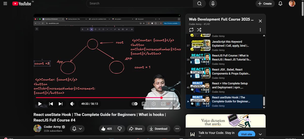Toggle subtitles/closed captions
This screenshot has height=139, width=304.
pos(144,104)
